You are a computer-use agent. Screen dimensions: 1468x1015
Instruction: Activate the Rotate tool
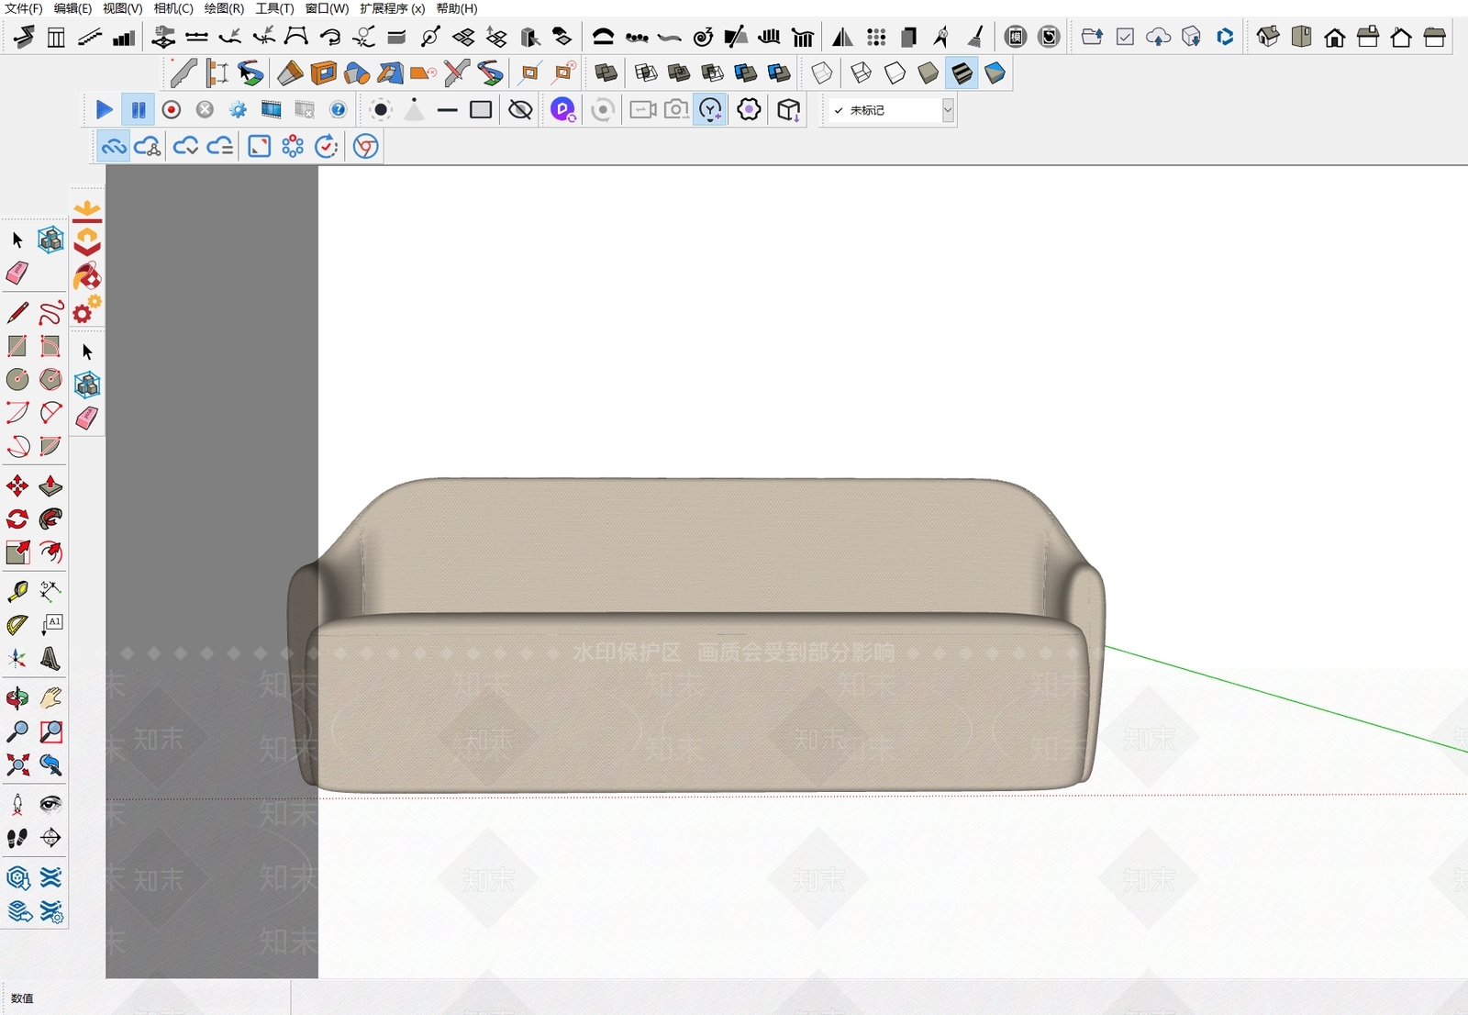pos(17,519)
